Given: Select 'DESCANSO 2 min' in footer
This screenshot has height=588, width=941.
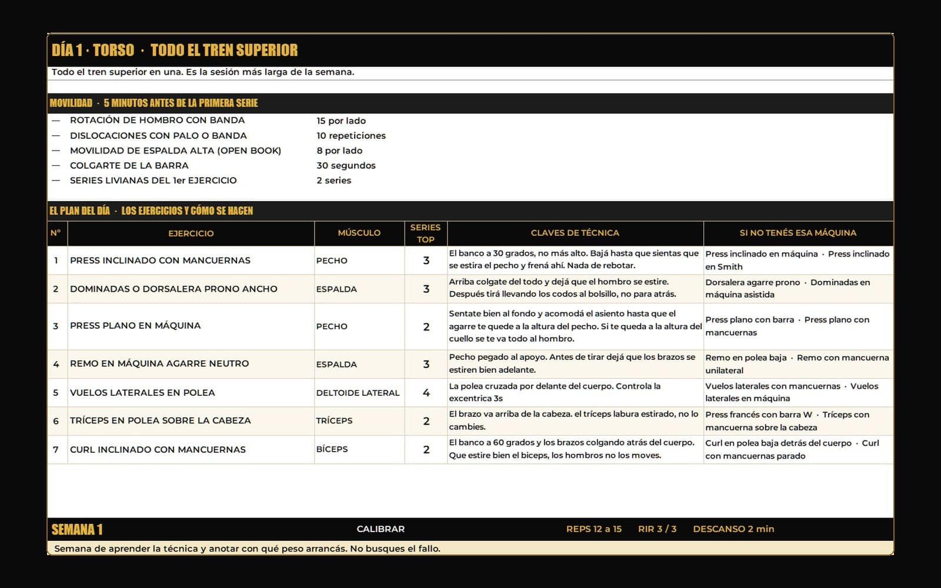Looking at the screenshot, I should click(x=733, y=529).
